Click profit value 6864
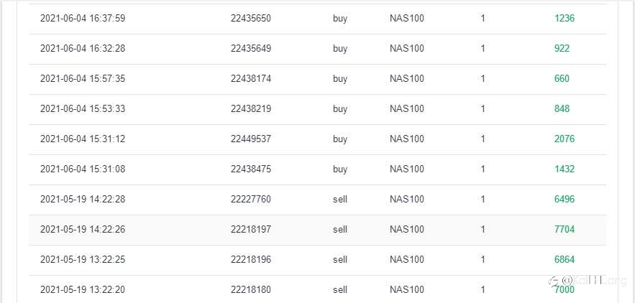This screenshot has width=635, height=303. (564, 259)
